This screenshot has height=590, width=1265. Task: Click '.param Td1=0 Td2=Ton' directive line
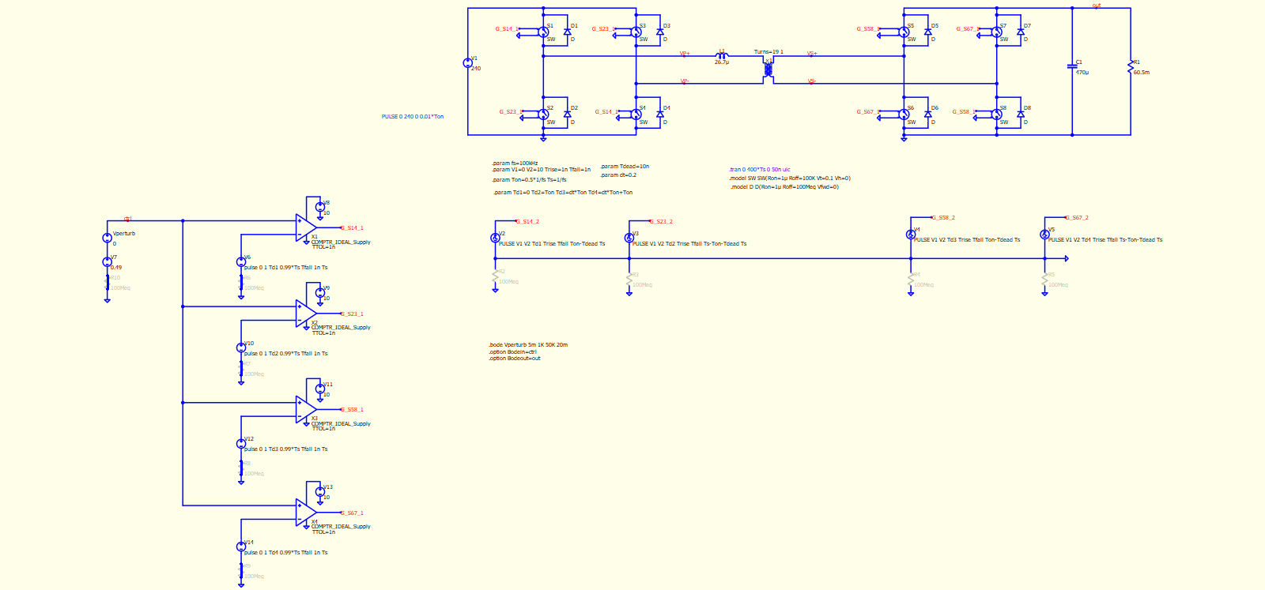coord(563,193)
